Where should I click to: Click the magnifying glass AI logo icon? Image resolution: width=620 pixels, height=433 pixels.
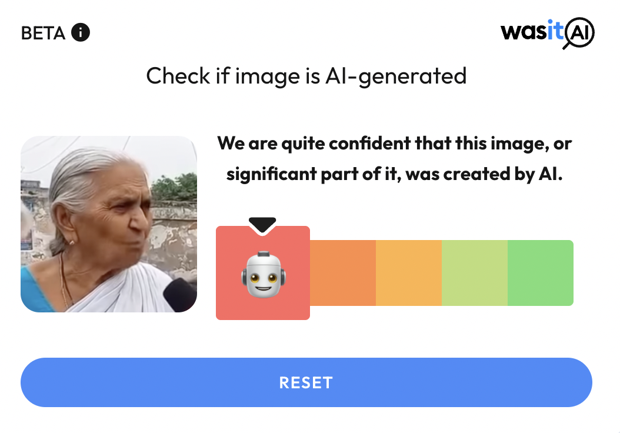pyautogui.click(x=578, y=33)
